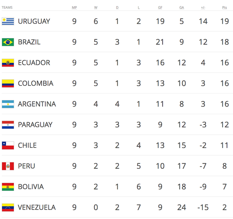Open the BRAZIL team link

coord(29,42)
